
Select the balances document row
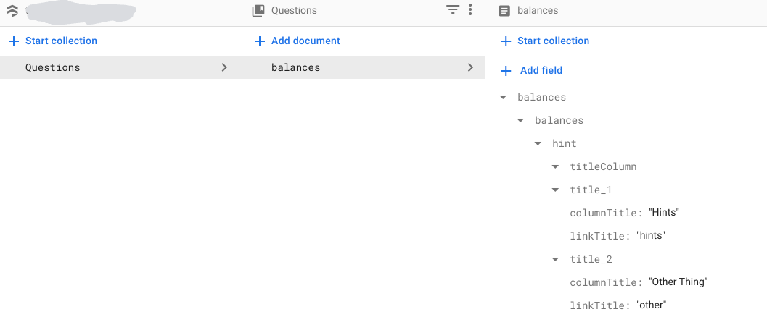[x=295, y=67]
